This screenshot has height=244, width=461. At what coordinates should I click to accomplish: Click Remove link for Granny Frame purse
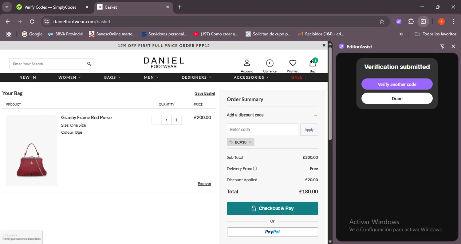point(204,184)
